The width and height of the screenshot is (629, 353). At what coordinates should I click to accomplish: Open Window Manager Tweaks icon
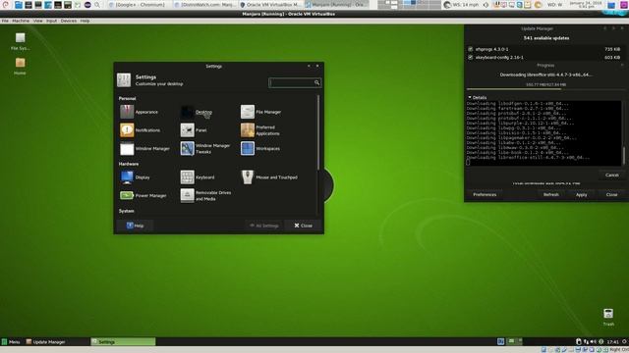pyautogui.click(x=187, y=148)
